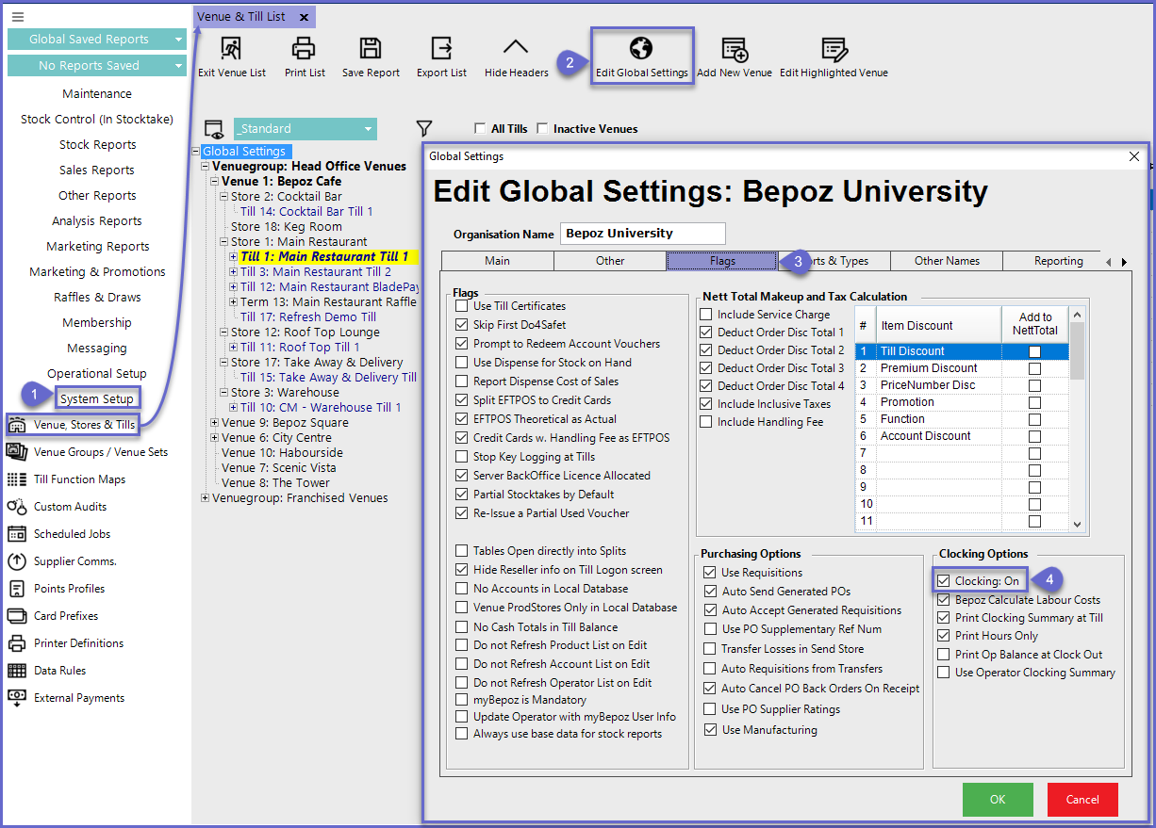1156x828 pixels.
Task: Enable the Inactive Venues checkbox
Action: (542, 129)
